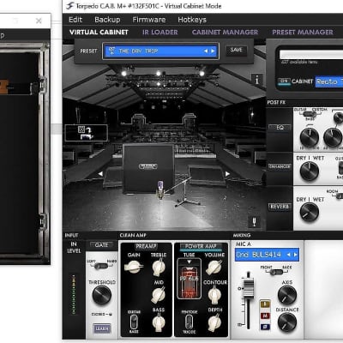Switch to the CABINET MANAGER tab

click(225, 33)
